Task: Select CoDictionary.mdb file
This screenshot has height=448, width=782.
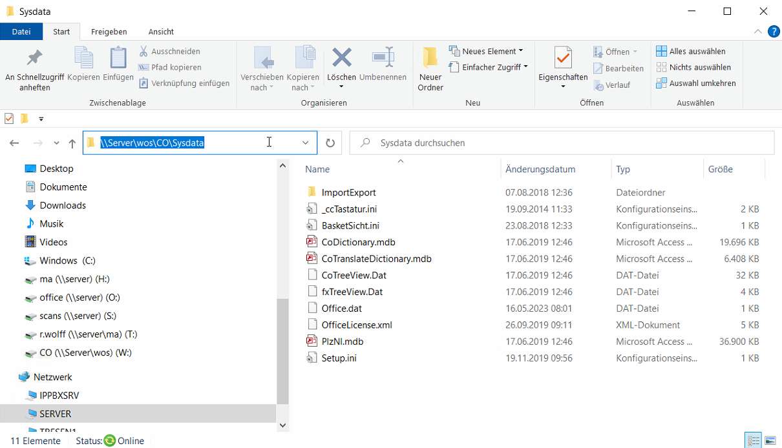Action: [358, 242]
